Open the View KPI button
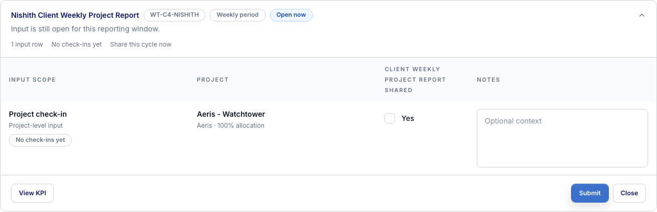Screen dimensions: 657x212 point(32,193)
